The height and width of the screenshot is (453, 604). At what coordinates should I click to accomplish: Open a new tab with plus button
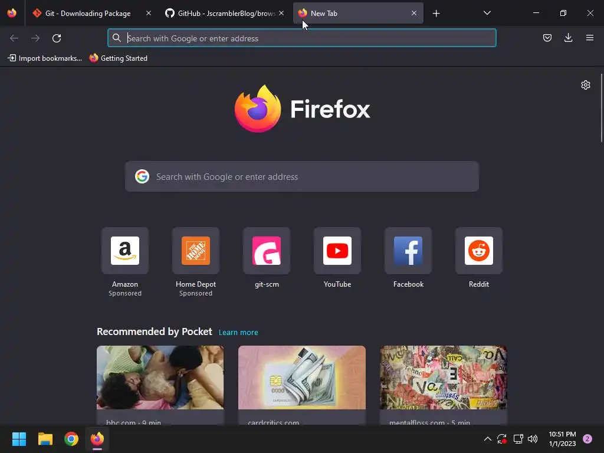point(436,14)
